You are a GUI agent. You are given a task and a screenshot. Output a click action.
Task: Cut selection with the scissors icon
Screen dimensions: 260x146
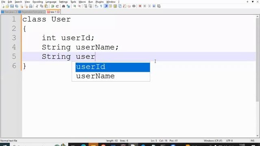click(37, 6)
